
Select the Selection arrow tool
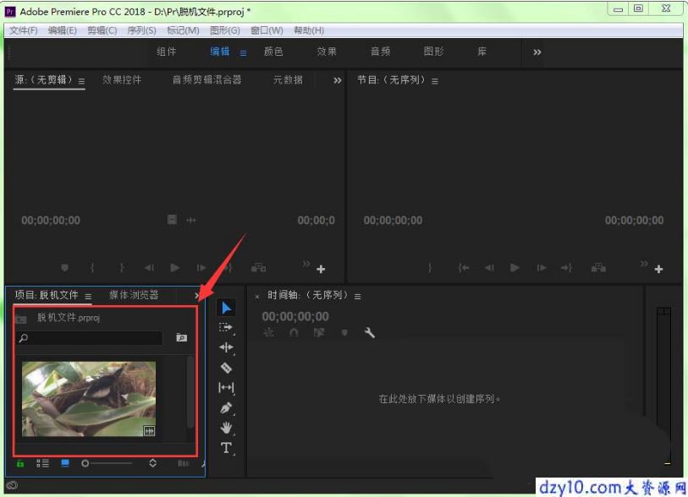pos(226,308)
